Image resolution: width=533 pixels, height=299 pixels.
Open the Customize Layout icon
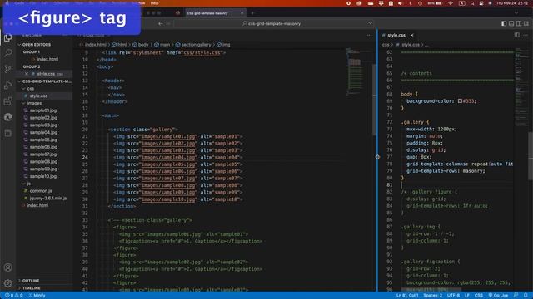(x=526, y=23)
